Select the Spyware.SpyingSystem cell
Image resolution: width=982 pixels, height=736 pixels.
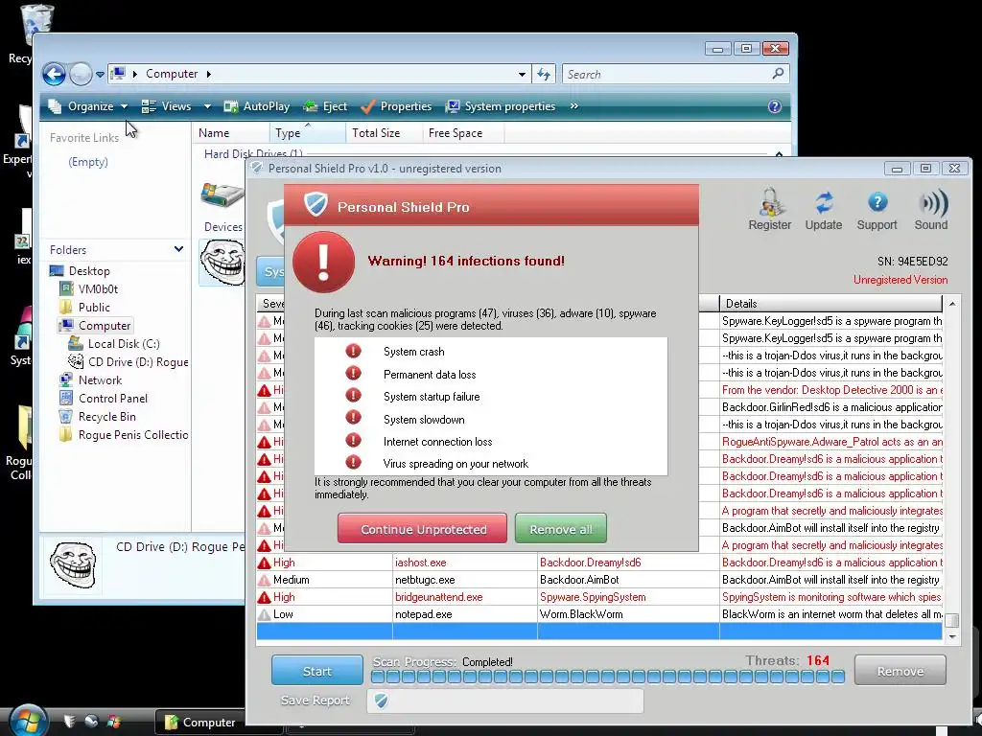[628, 597]
